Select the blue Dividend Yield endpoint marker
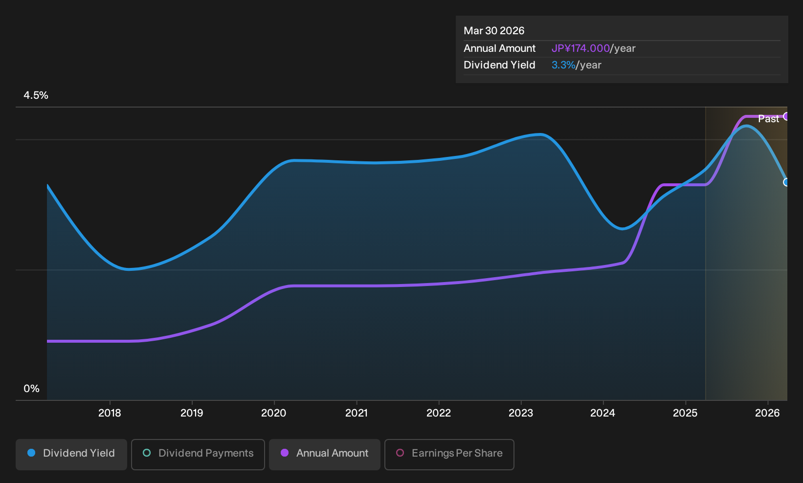 click(786, 182)
